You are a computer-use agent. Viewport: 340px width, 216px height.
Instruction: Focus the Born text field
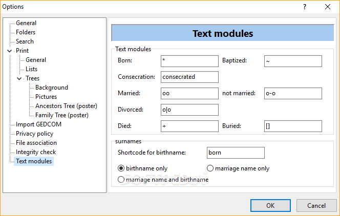click(189, 61)
